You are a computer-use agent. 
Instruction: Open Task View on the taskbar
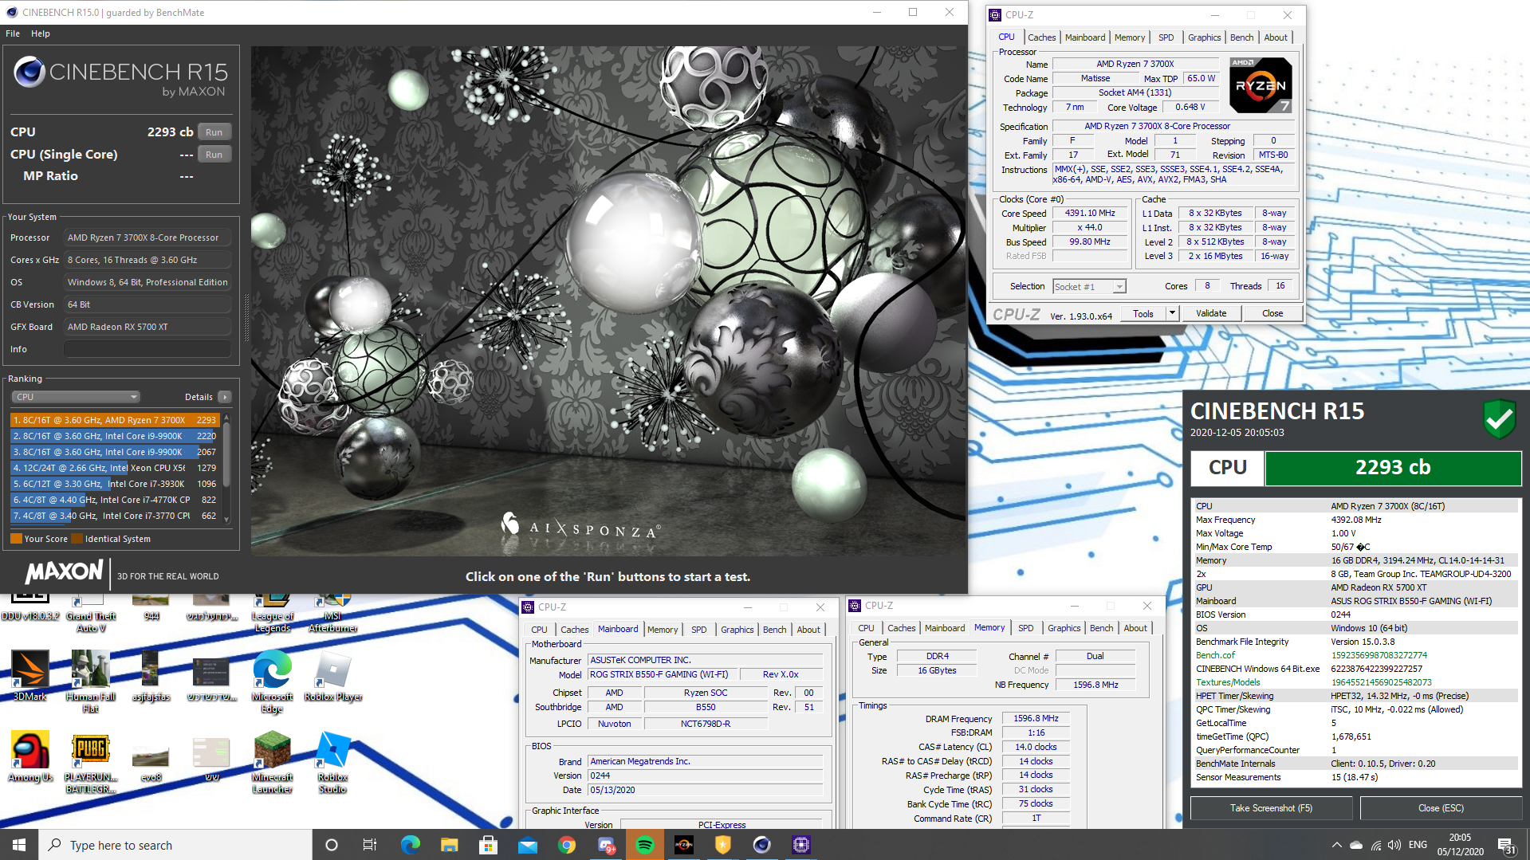370,845
